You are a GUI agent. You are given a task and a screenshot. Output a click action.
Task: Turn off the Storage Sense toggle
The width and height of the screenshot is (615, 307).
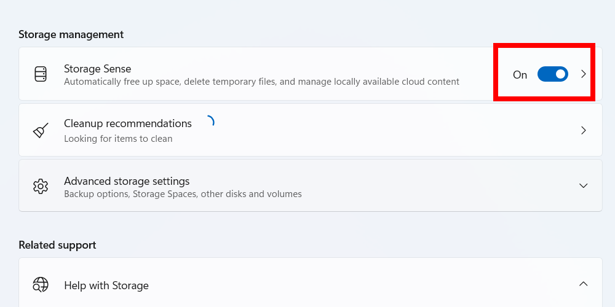click(x=552, y=74)
